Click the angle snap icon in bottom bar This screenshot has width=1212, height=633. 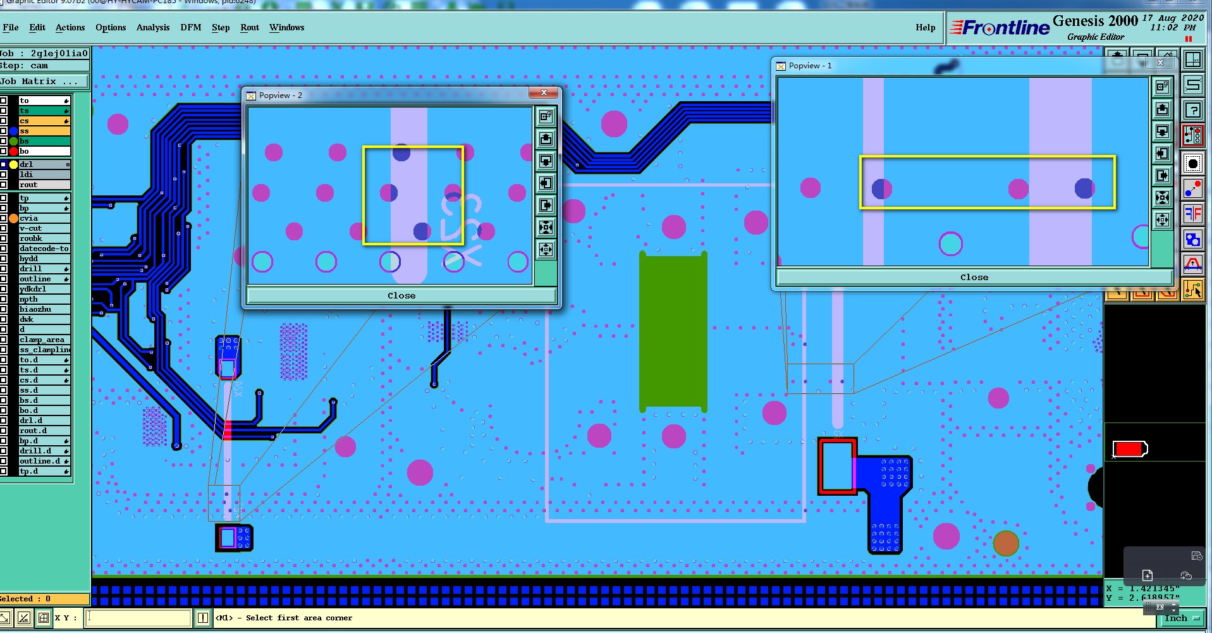[24, 618]
